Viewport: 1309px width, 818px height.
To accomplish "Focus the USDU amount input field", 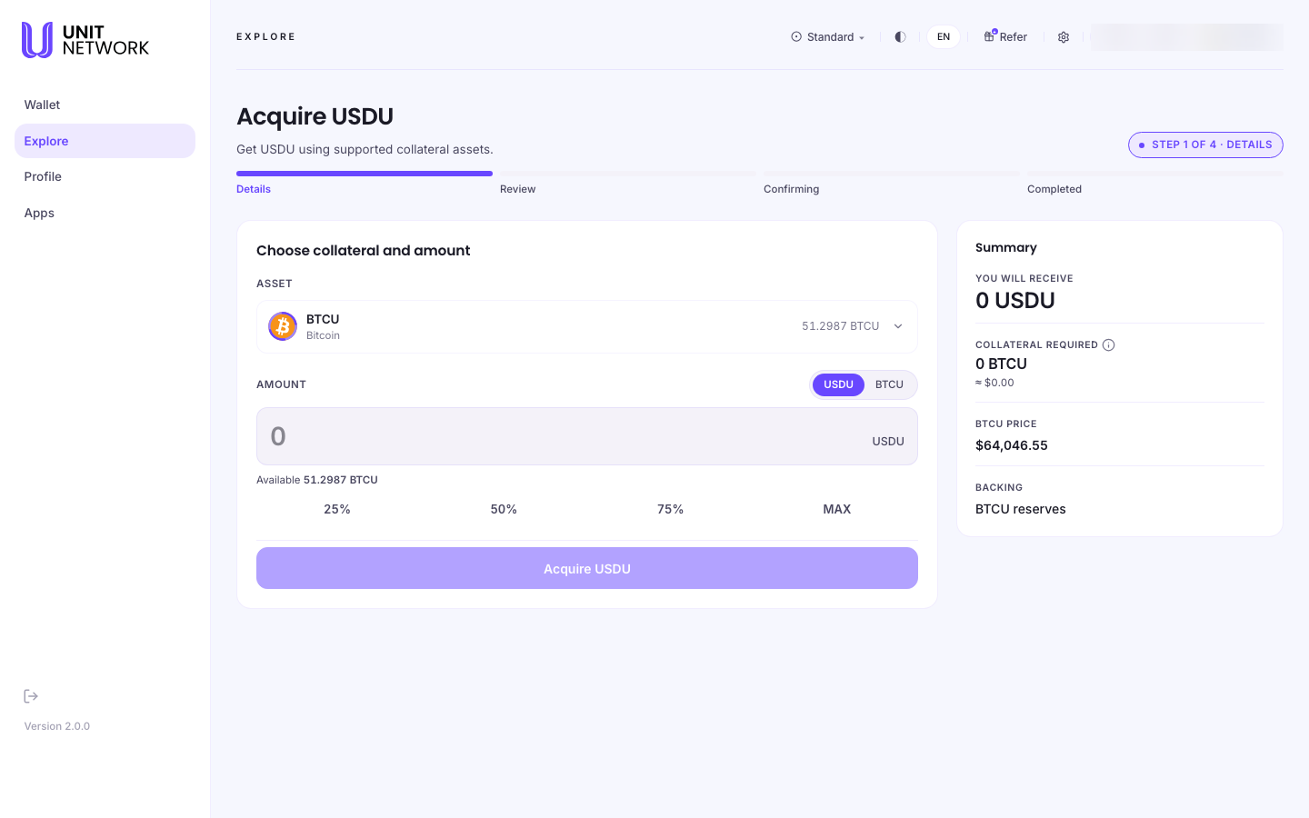I will tap(587, 436).
